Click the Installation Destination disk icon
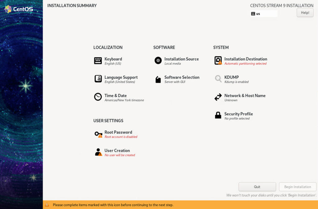Image resolution: width=318 pixels, height=209 pixels. tap(218, 60)
